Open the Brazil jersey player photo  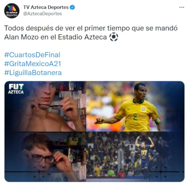pyautogui.click(x=135, y=106)
